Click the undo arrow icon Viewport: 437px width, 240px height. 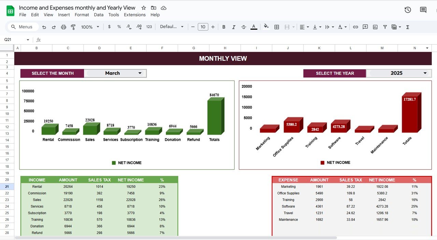point(44,27)
